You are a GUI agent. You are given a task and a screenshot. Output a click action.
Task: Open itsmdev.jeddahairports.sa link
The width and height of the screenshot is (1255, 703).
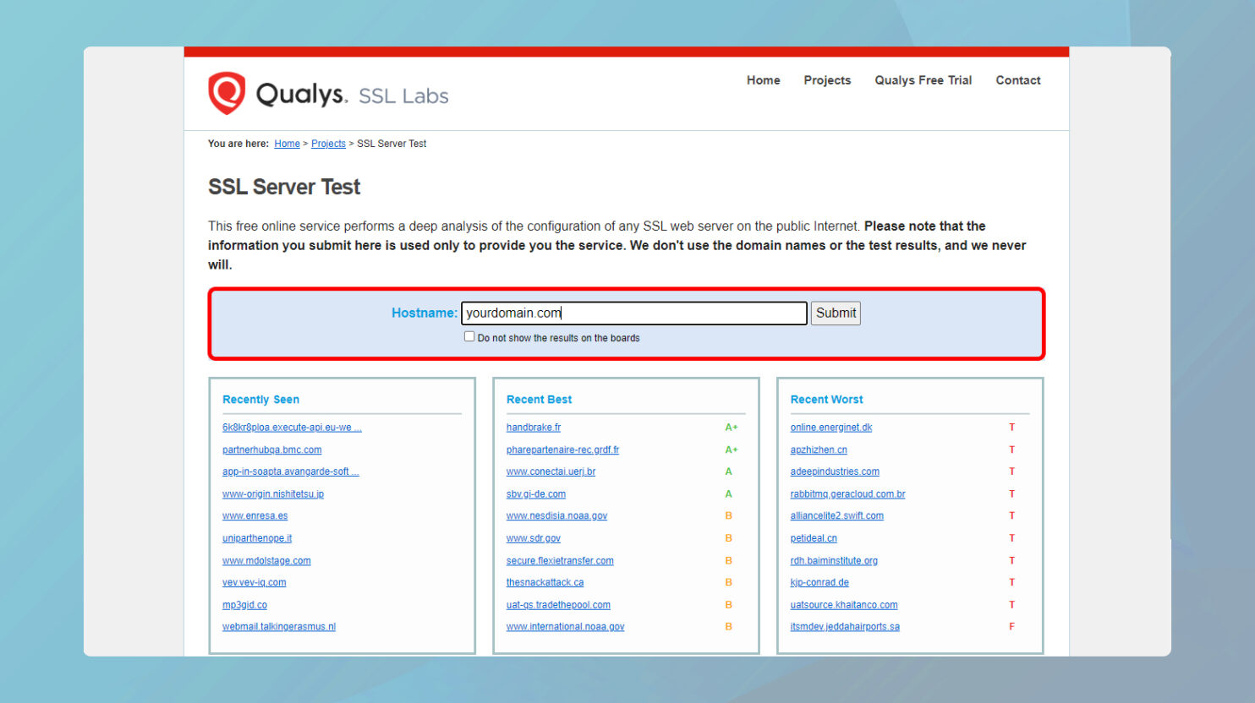pos(844,627)
